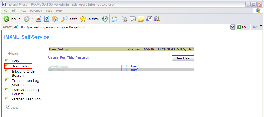
Task: Open Favorites star toolbar button
Action: click(89, 19)
